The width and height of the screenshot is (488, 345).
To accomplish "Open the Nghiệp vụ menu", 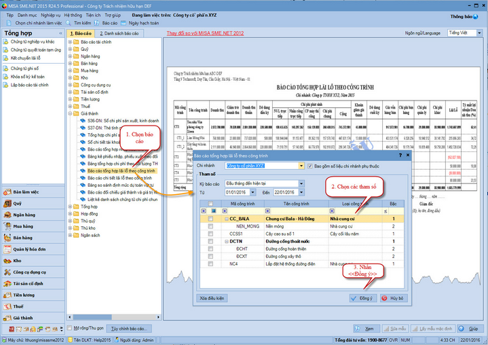I will 51,15.
